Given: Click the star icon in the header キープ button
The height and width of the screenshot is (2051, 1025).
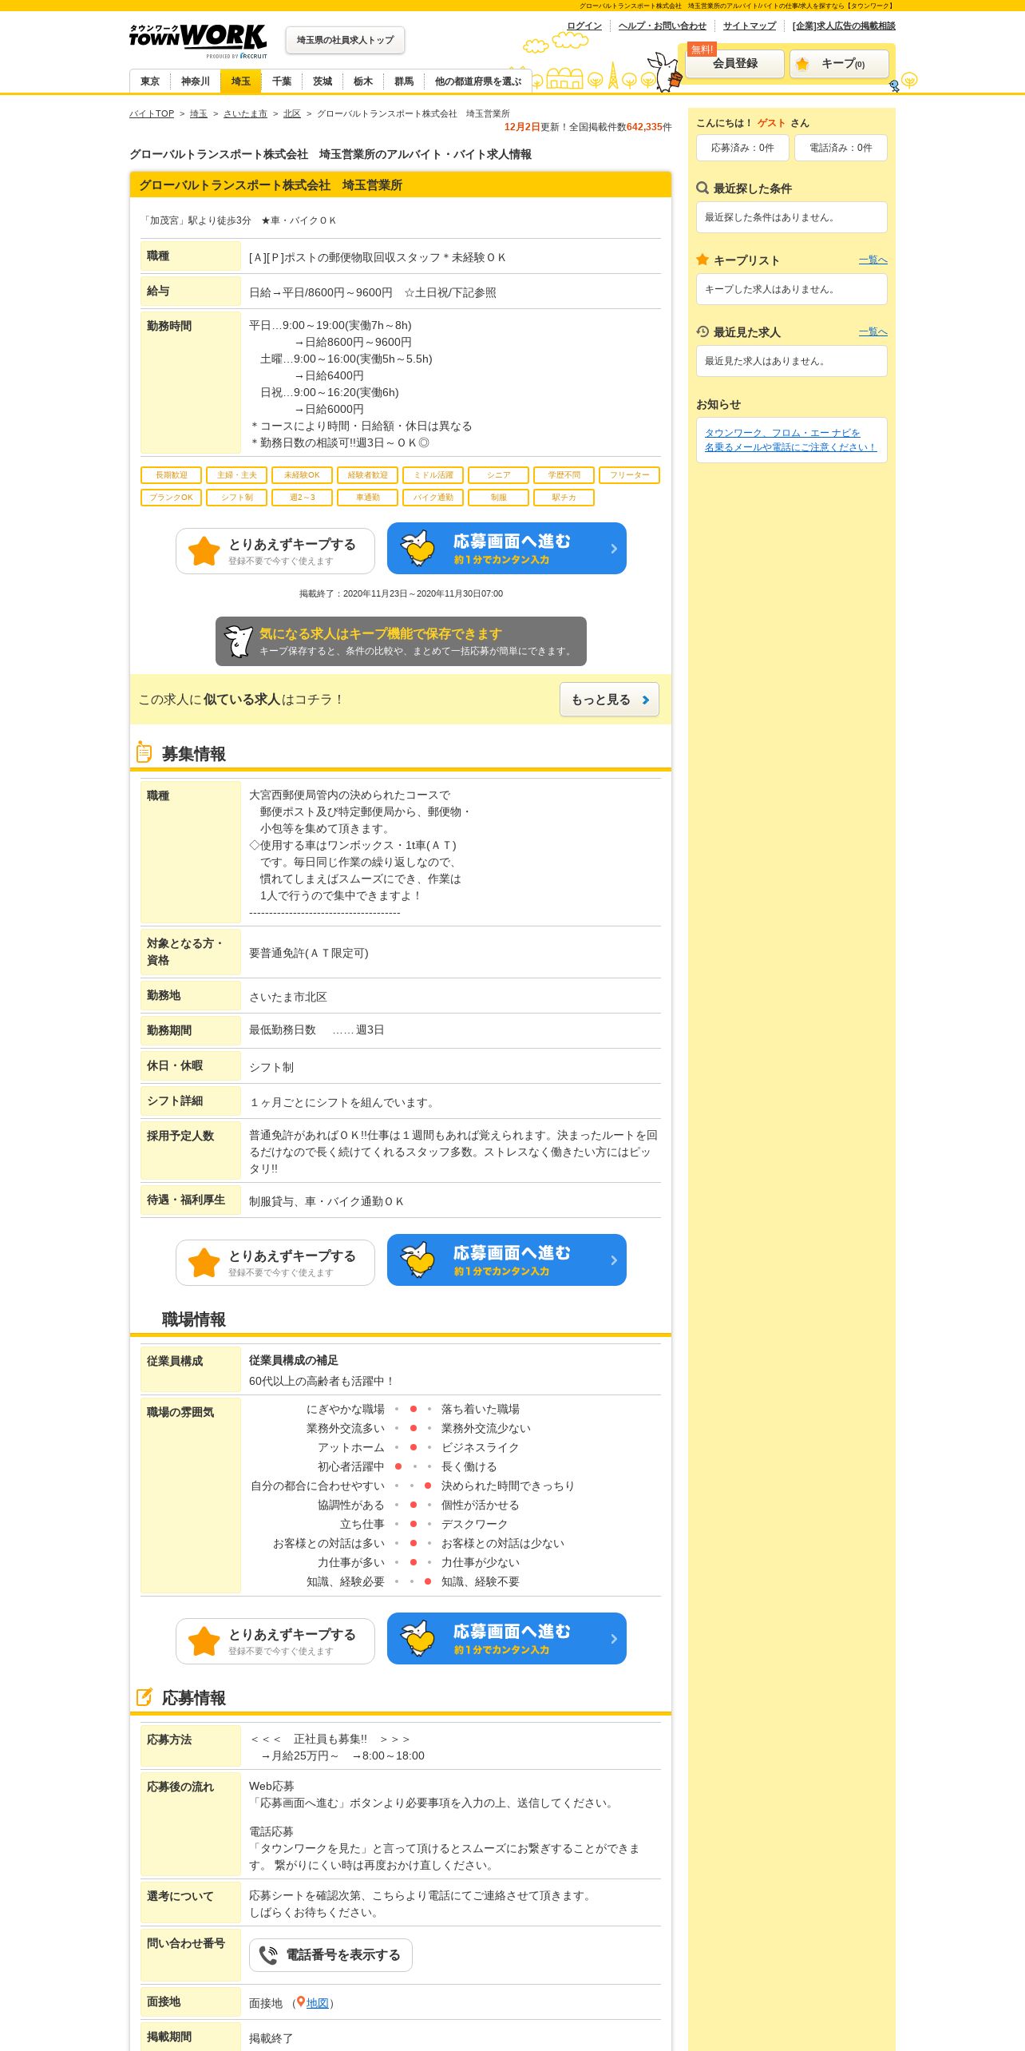Looking at the screenshot, I should [x=802, y=64].
